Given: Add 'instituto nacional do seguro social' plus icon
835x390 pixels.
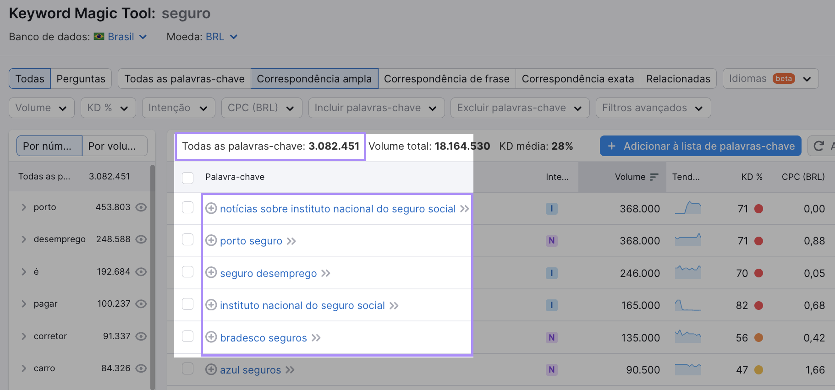Looking at the screenshot, I should coord(211,305).
